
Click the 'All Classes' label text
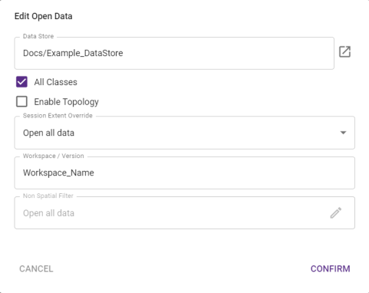coord(55,82)
